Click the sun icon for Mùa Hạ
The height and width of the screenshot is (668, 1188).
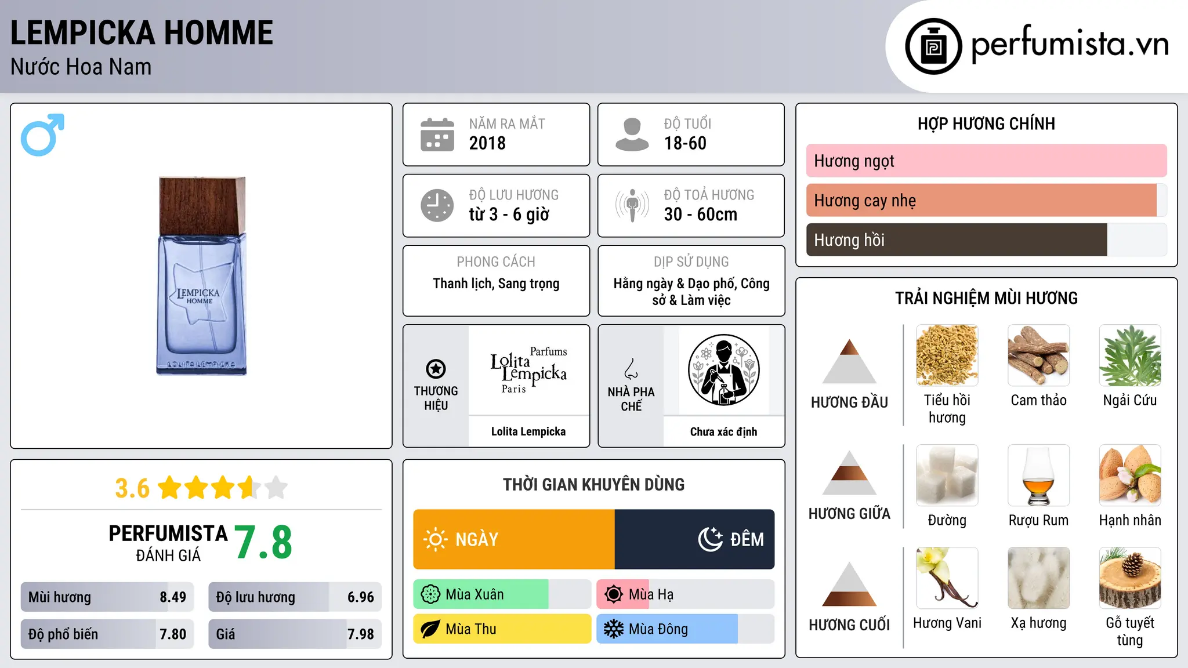coord(614,594)
